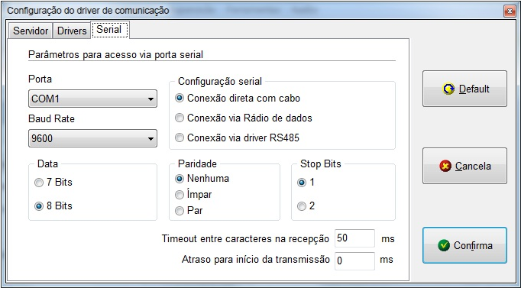Open the Porta COM1 dropdown
521x288 pixels.
tap(92, 99)
